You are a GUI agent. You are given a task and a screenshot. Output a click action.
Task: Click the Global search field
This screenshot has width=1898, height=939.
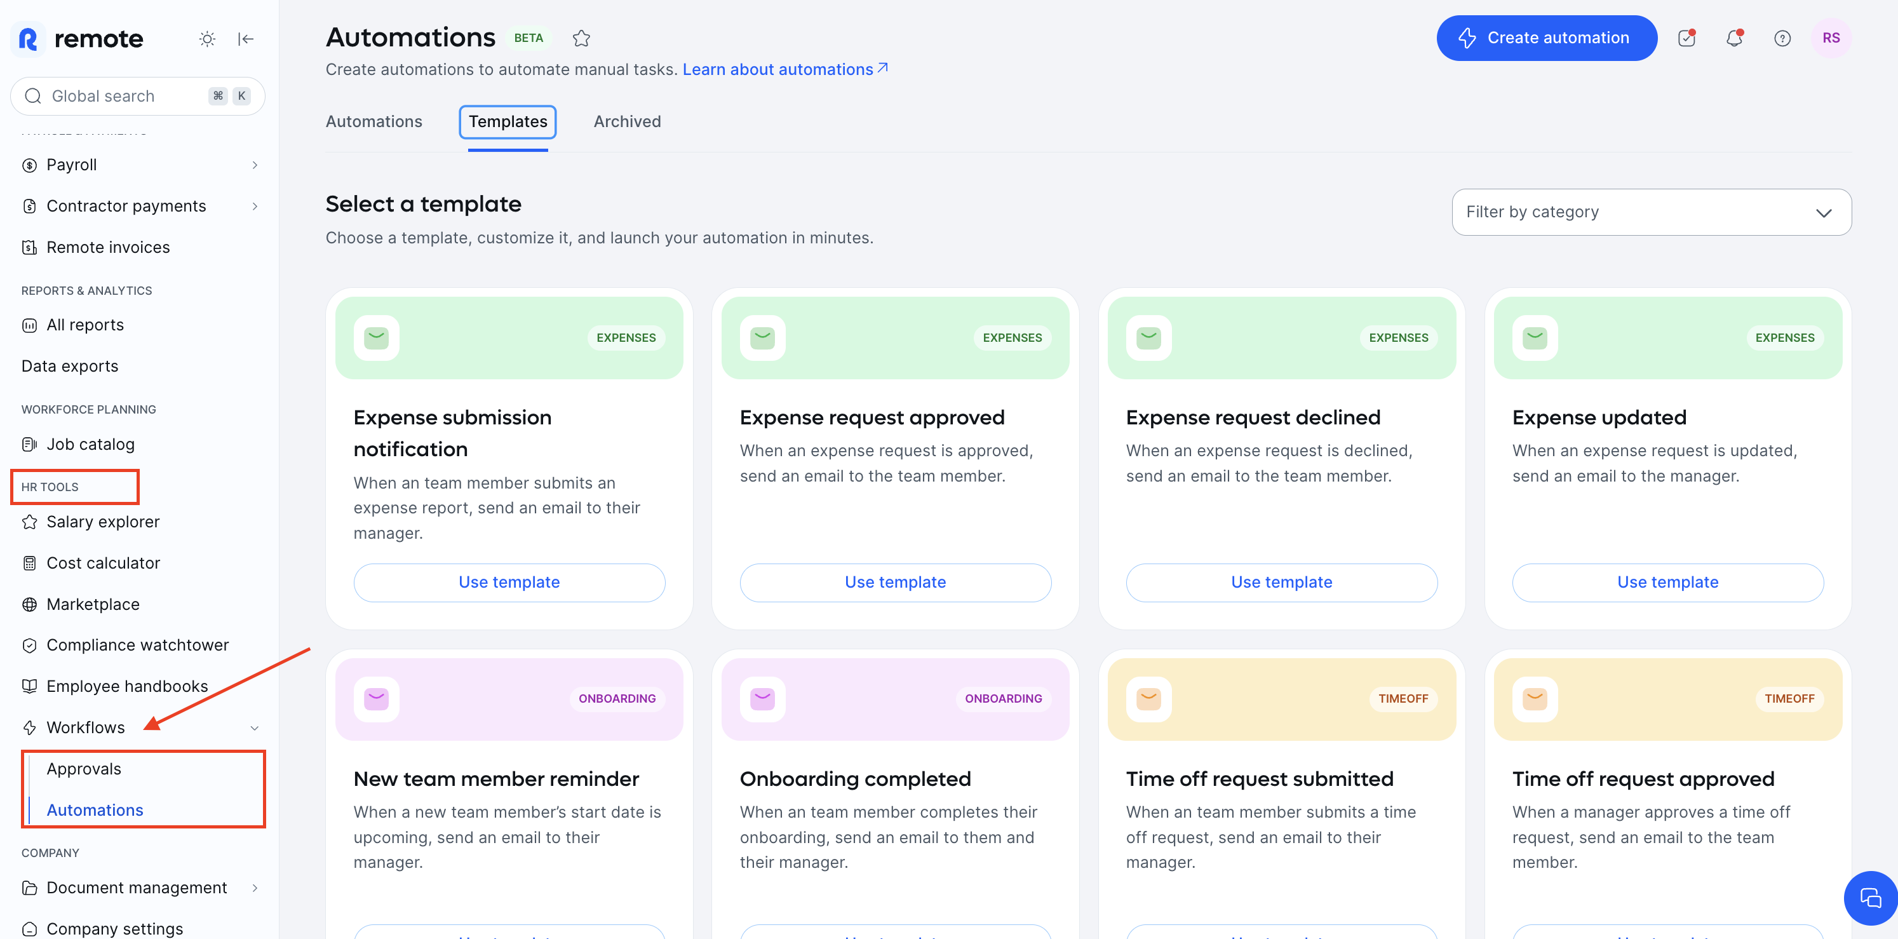[x=138, y=97]
